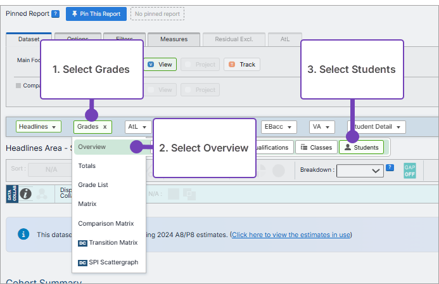
Task: Close the Grades menu with its x
Action: tap(105, 127)
